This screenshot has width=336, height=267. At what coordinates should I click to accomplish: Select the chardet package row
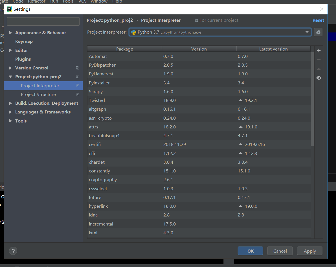[x=199, y=162]
